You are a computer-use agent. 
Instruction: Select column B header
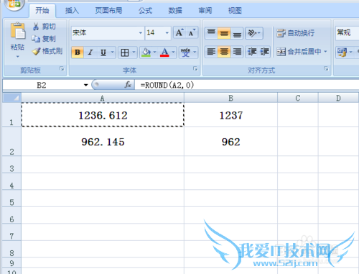pos(230,98)
